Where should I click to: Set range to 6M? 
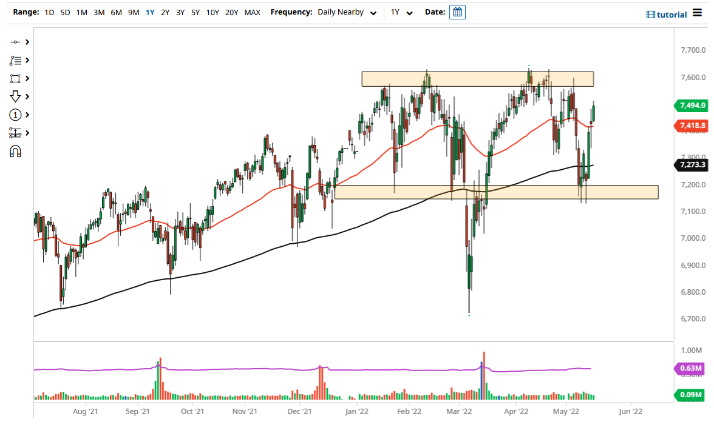[x=116, y=13]
